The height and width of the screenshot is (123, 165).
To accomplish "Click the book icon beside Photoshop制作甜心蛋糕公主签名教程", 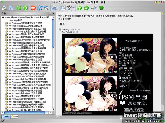I will pyautogui.click(x=6, y=79).
